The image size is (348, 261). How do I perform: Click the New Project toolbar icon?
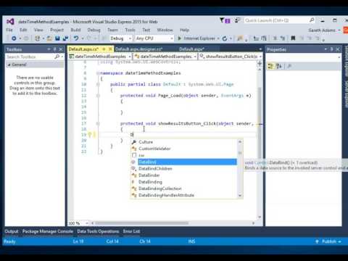[x=37, y=38]
